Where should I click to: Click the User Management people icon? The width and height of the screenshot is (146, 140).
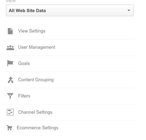pyautogui.click(x=10, y=48)
